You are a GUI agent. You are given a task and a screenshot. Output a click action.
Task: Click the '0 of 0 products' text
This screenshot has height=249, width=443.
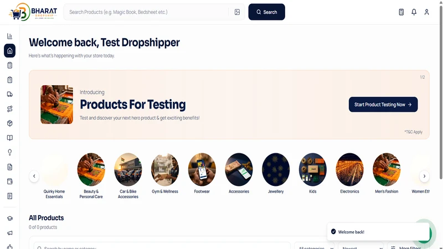pyautogui.click(x=43, y=227)
